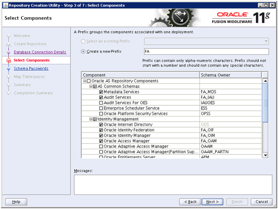Collapse the AS Common Schemas node
The height and width of the screenshot is (209, 278).
point(91,86)
